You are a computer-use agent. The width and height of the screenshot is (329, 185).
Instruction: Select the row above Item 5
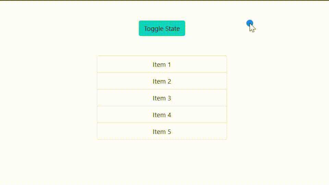tap(162, 114)
